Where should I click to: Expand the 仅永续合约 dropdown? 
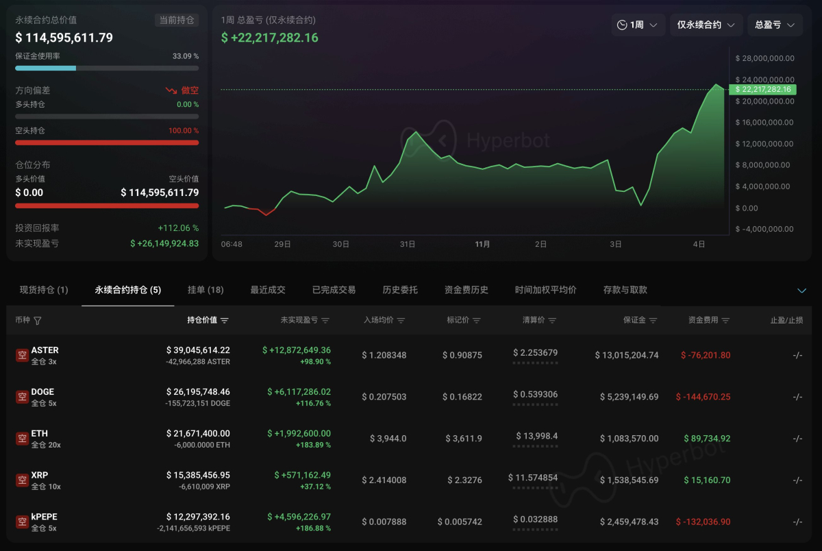pyautogui.click(x=706, y=25)
